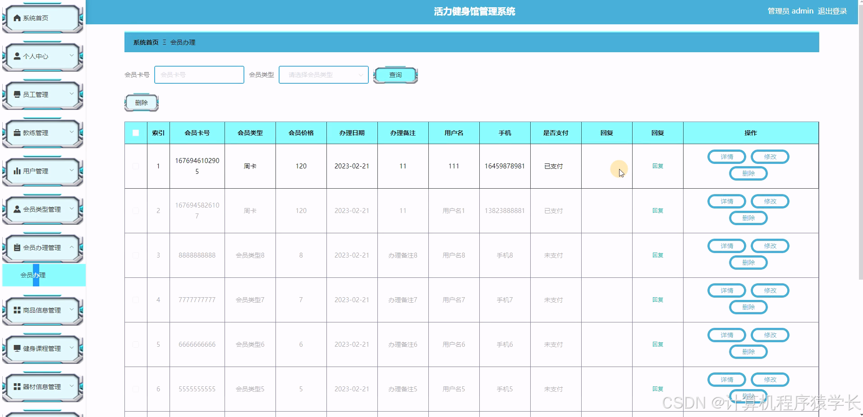863x417 pixels.
Task: Click 系统首页 in the breadcrumb
Action: tap(146, 42)
